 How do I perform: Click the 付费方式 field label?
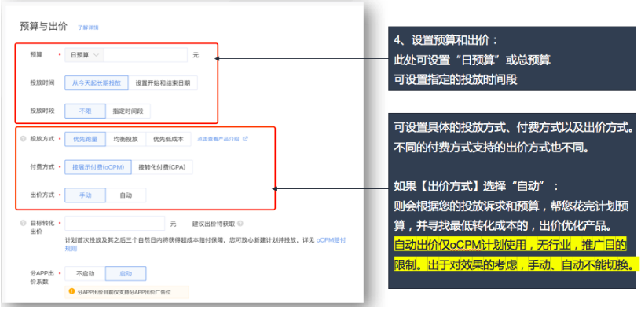(42, 167)
